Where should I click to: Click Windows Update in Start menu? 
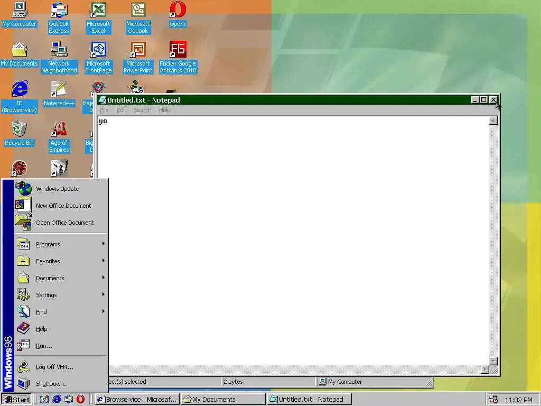tap(61, 189)
